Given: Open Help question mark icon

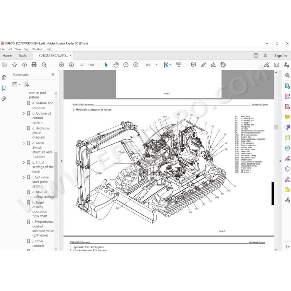Looking at the screenshot, I should [x=256, y=55].
